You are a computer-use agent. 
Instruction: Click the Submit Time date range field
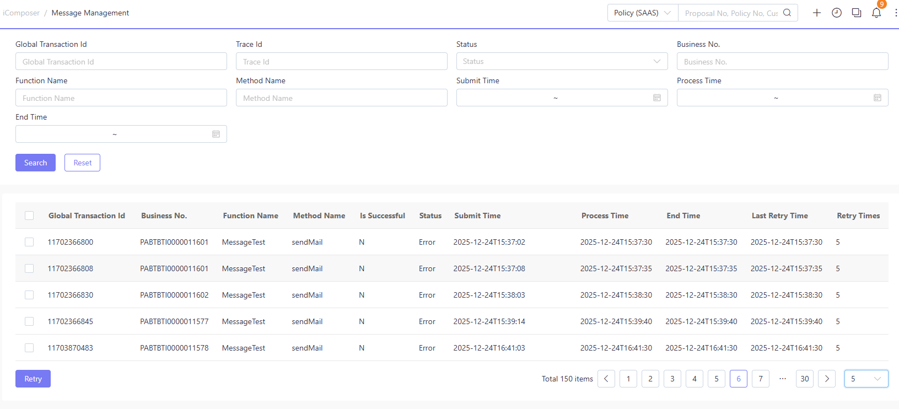point(562,98)
